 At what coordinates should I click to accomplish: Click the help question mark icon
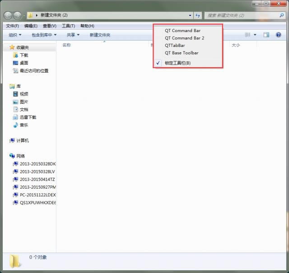[x=278, y=35]
